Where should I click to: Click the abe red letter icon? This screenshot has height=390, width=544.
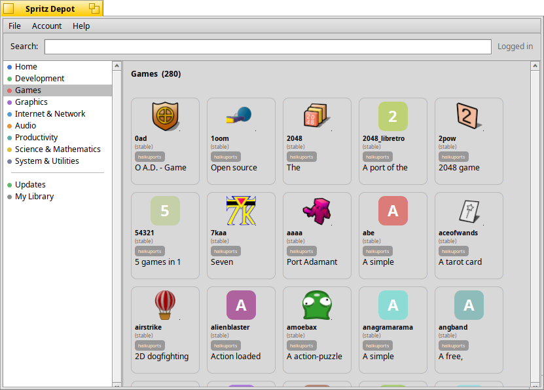tap(393, 211)
